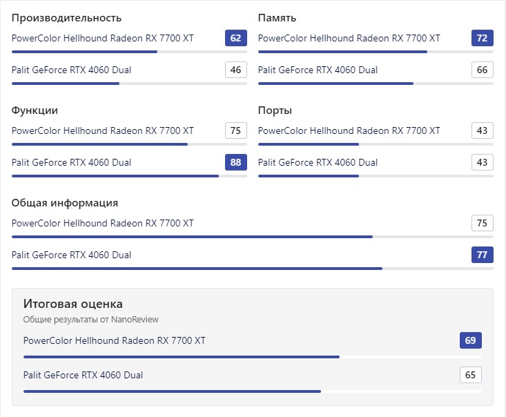The height and width of the screenshot is (417, 506).
Task: Click the 66 memory score box
Action: (x=482, y=70)
